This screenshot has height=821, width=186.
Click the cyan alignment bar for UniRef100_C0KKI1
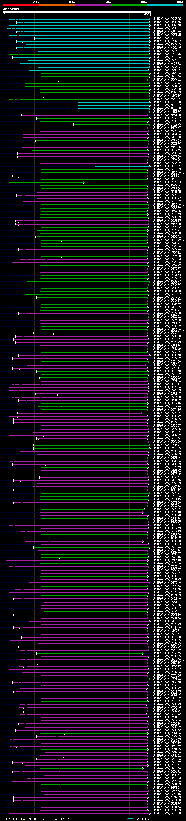[x=123, y=166]
